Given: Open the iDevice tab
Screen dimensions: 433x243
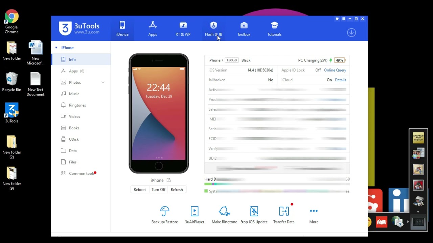Looking at the screenshot, I should point(122,29).
